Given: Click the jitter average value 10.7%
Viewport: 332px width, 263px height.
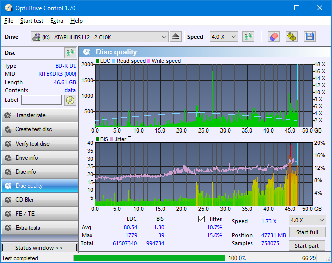Looking at the screenshot, I should pos(214,227).
